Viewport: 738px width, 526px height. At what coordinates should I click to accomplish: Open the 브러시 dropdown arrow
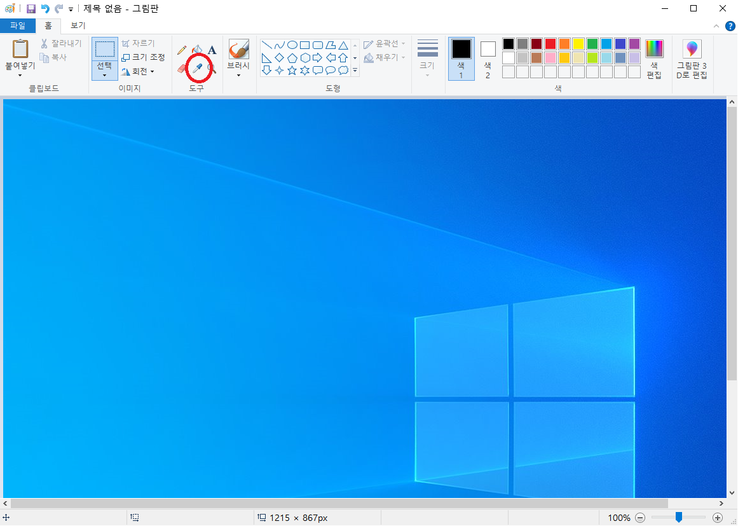[238, 75]
